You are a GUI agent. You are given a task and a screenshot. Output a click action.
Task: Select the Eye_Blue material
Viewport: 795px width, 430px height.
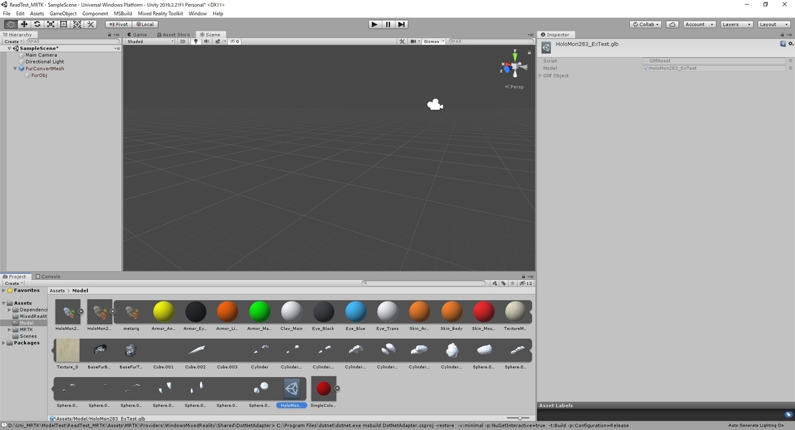click(x=356, y=312)
